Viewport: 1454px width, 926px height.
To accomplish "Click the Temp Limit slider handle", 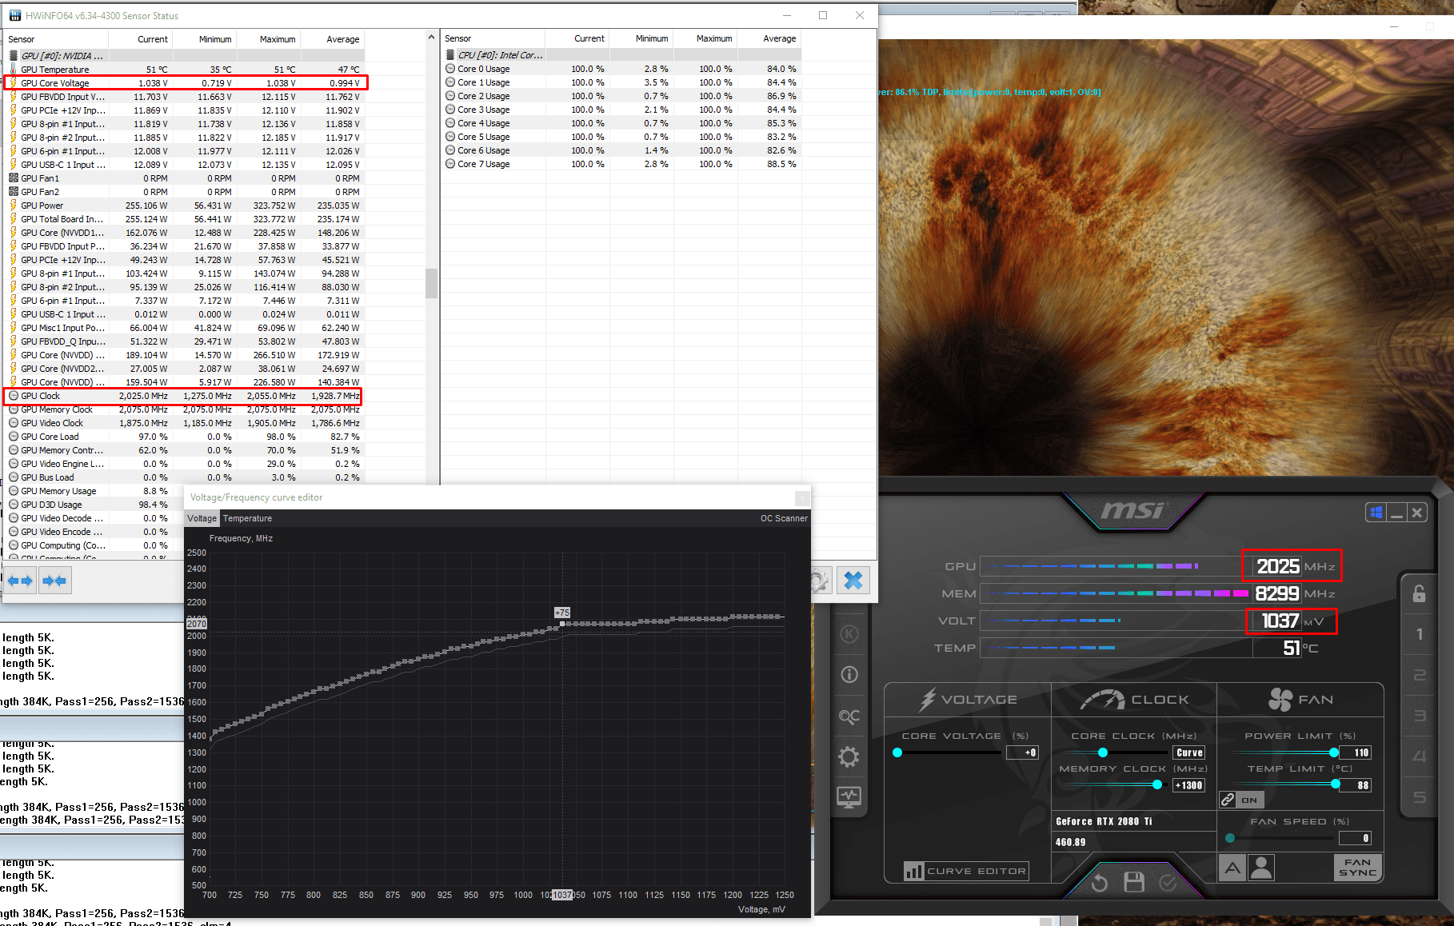I will (1336, 784).
